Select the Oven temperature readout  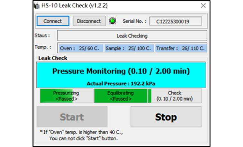click(x=81, y=48)
